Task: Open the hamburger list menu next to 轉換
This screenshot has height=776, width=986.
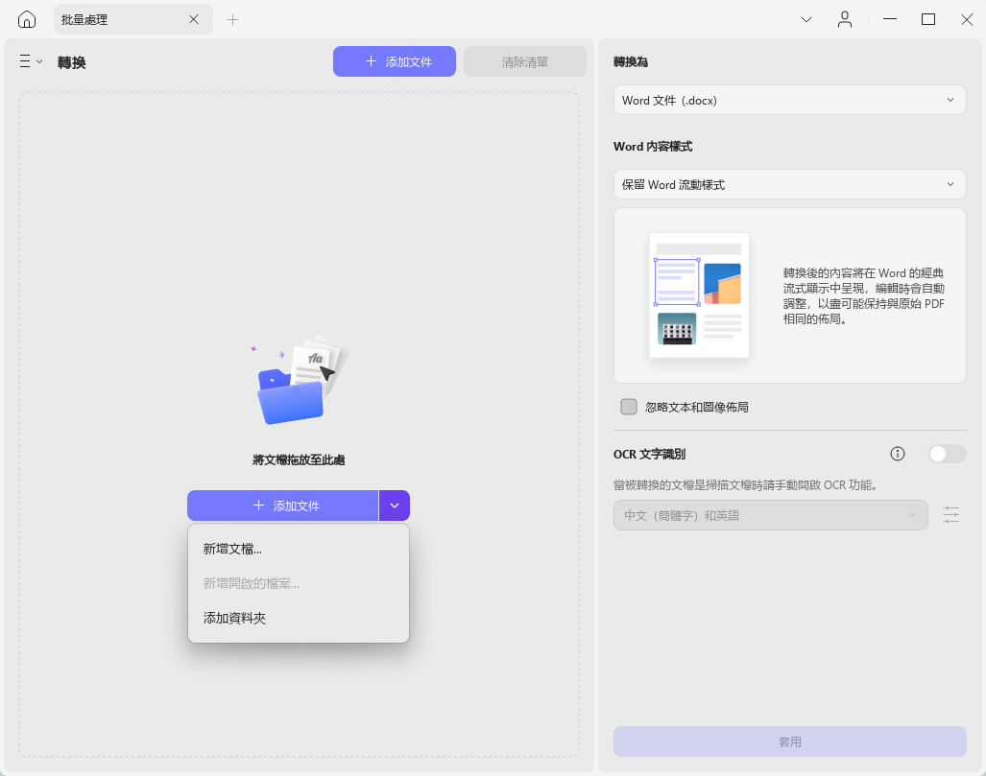Action: point(30,61)
